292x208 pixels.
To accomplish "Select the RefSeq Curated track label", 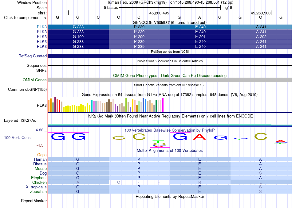I will (x=33, y=56).
